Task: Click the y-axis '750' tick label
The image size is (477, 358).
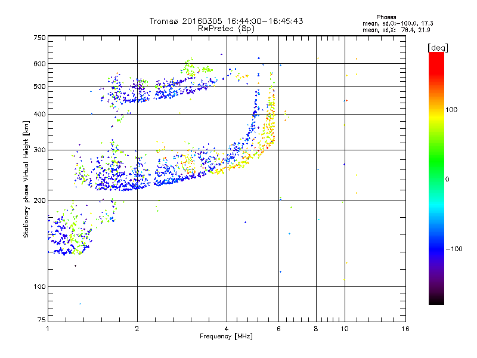Action: 40,38
